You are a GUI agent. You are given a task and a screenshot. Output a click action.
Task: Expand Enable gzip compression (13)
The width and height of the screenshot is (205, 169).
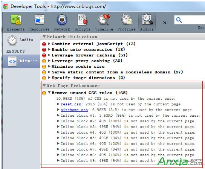(49, 49)
